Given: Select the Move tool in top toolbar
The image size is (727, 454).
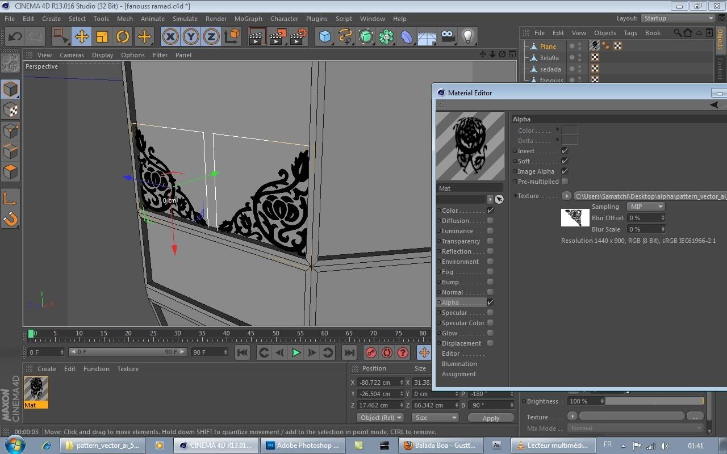Looking at the screenshot, I should [81, 36].
